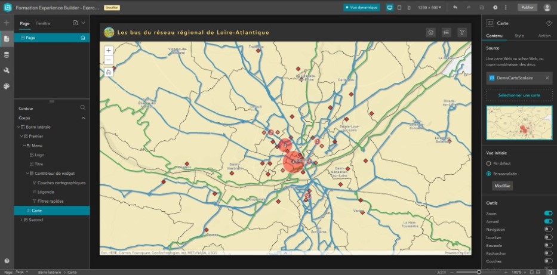Open the Pages panel in left sidebar
The width and height of the screenshot is (557, 275).
7,39
